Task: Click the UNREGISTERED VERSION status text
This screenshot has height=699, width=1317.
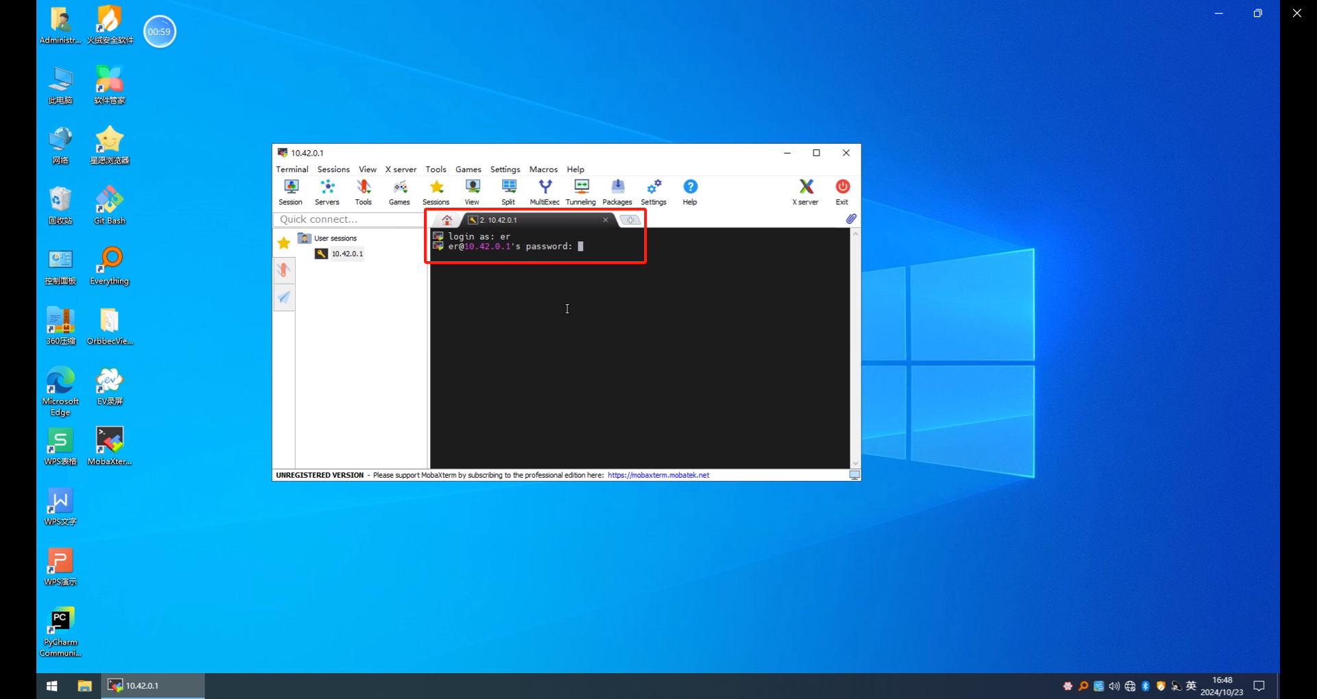Action: pos(320,475)
